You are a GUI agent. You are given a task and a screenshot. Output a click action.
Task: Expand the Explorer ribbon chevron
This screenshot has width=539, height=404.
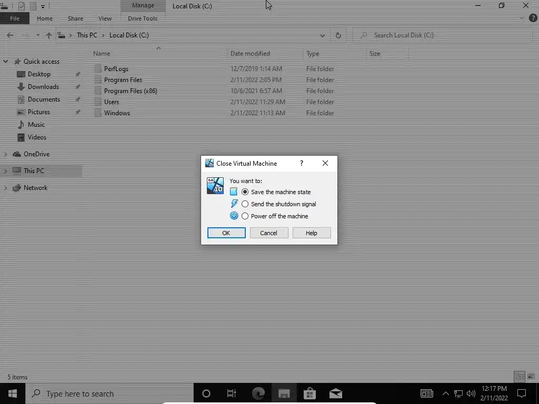point(522,18)
